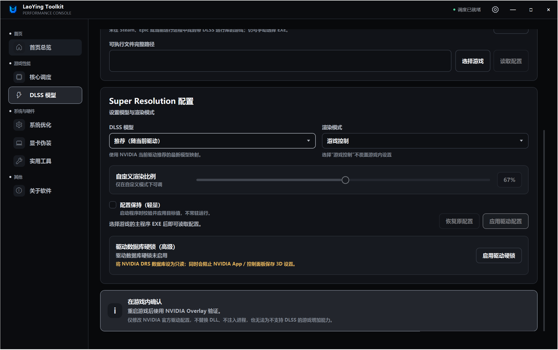The image size is (558, 350).
Task: Click the orange NVIDIA DRS warning text
Action: point(206,264)
